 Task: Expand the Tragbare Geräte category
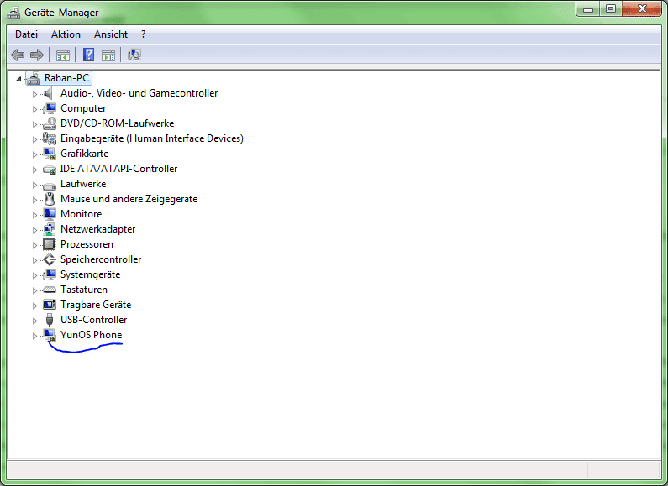(x=35, y=306)
